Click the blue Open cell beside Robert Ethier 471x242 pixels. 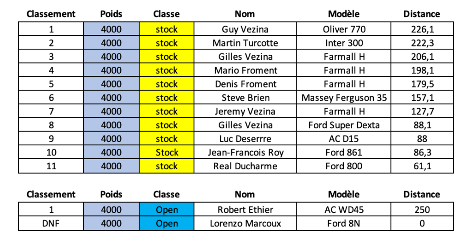click(167, 210)
